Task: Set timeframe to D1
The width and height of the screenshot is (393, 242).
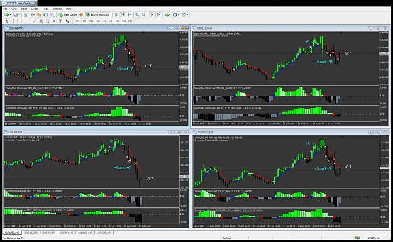Action: pyautogui.click(x=117, y=21)
